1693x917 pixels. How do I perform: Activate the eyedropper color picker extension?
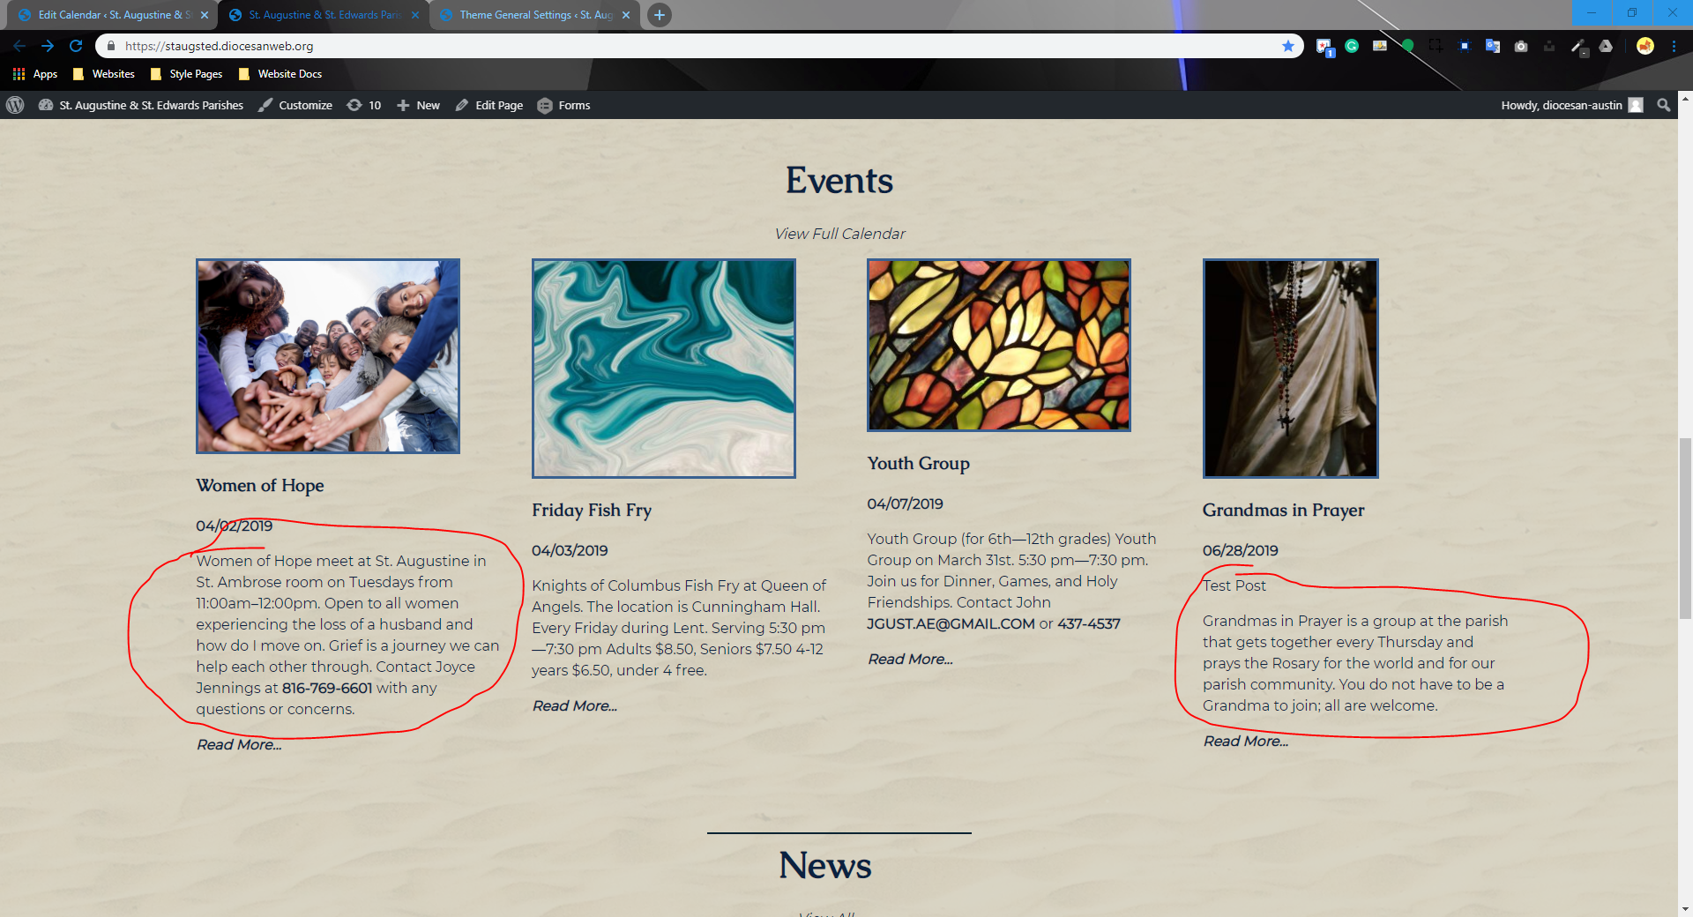pos(1578,46)
